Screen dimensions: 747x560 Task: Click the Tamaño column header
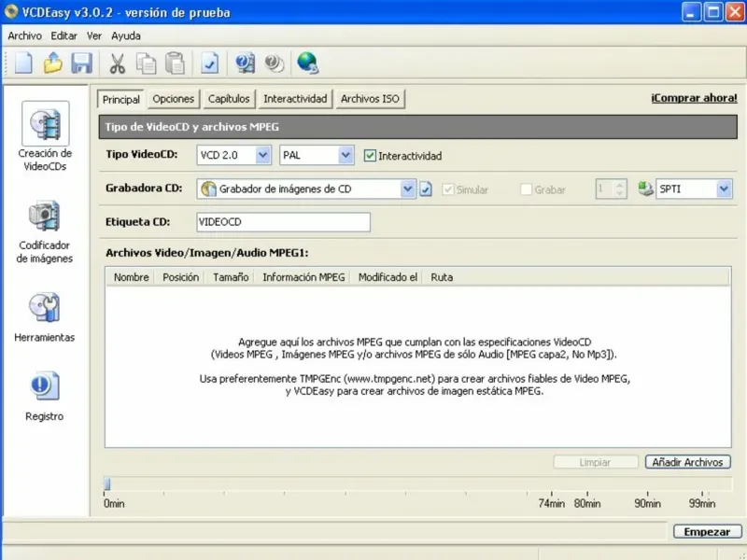[x=231, y=277]
